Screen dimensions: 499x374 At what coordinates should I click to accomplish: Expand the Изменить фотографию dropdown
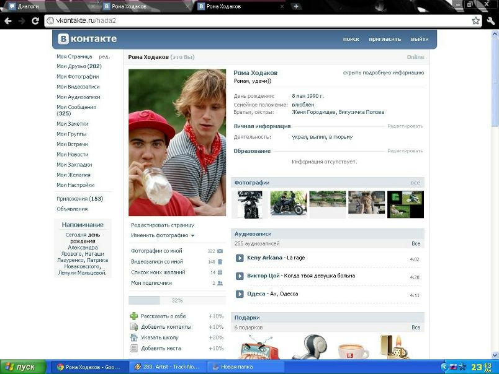point(163,235)
